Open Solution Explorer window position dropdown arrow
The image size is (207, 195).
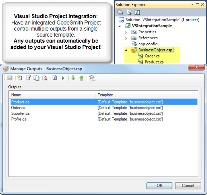(192, 4)
